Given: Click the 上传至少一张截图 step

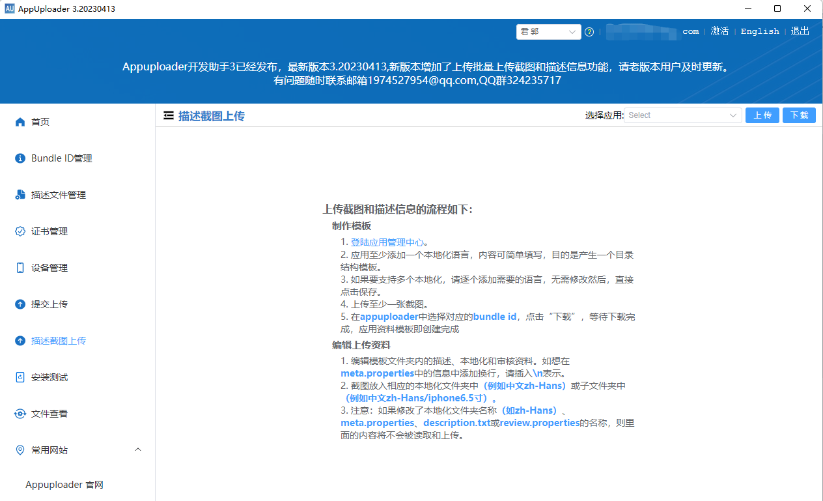Looking at the screenshot, I should tap(384, 304).
